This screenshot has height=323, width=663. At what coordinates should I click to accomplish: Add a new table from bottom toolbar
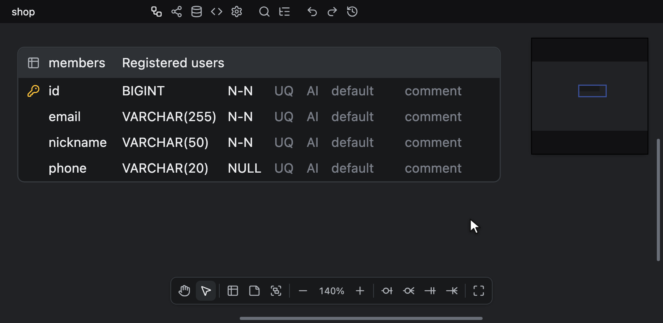[x=233, y=291]
